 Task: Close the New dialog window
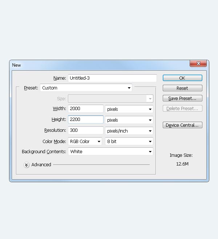point(198,64)
